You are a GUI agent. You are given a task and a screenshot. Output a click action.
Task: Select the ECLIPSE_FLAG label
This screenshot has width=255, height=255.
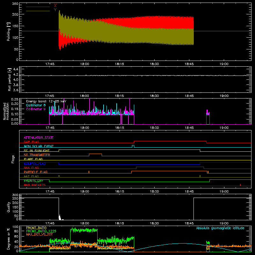pyautogui.click(x=35, y=164)
